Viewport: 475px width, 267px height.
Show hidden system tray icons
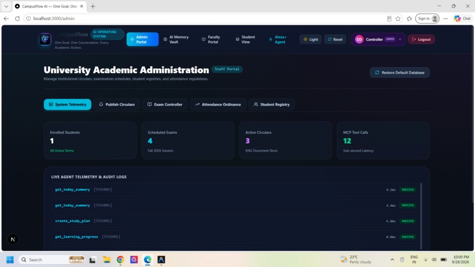(392, 260)
